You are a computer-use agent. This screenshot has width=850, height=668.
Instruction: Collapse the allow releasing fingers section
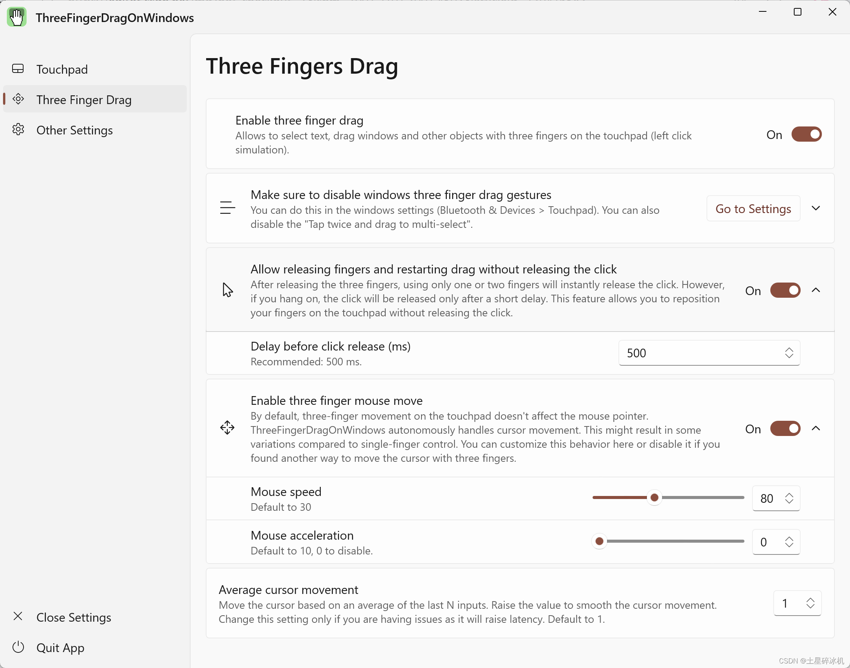point(815,290)
